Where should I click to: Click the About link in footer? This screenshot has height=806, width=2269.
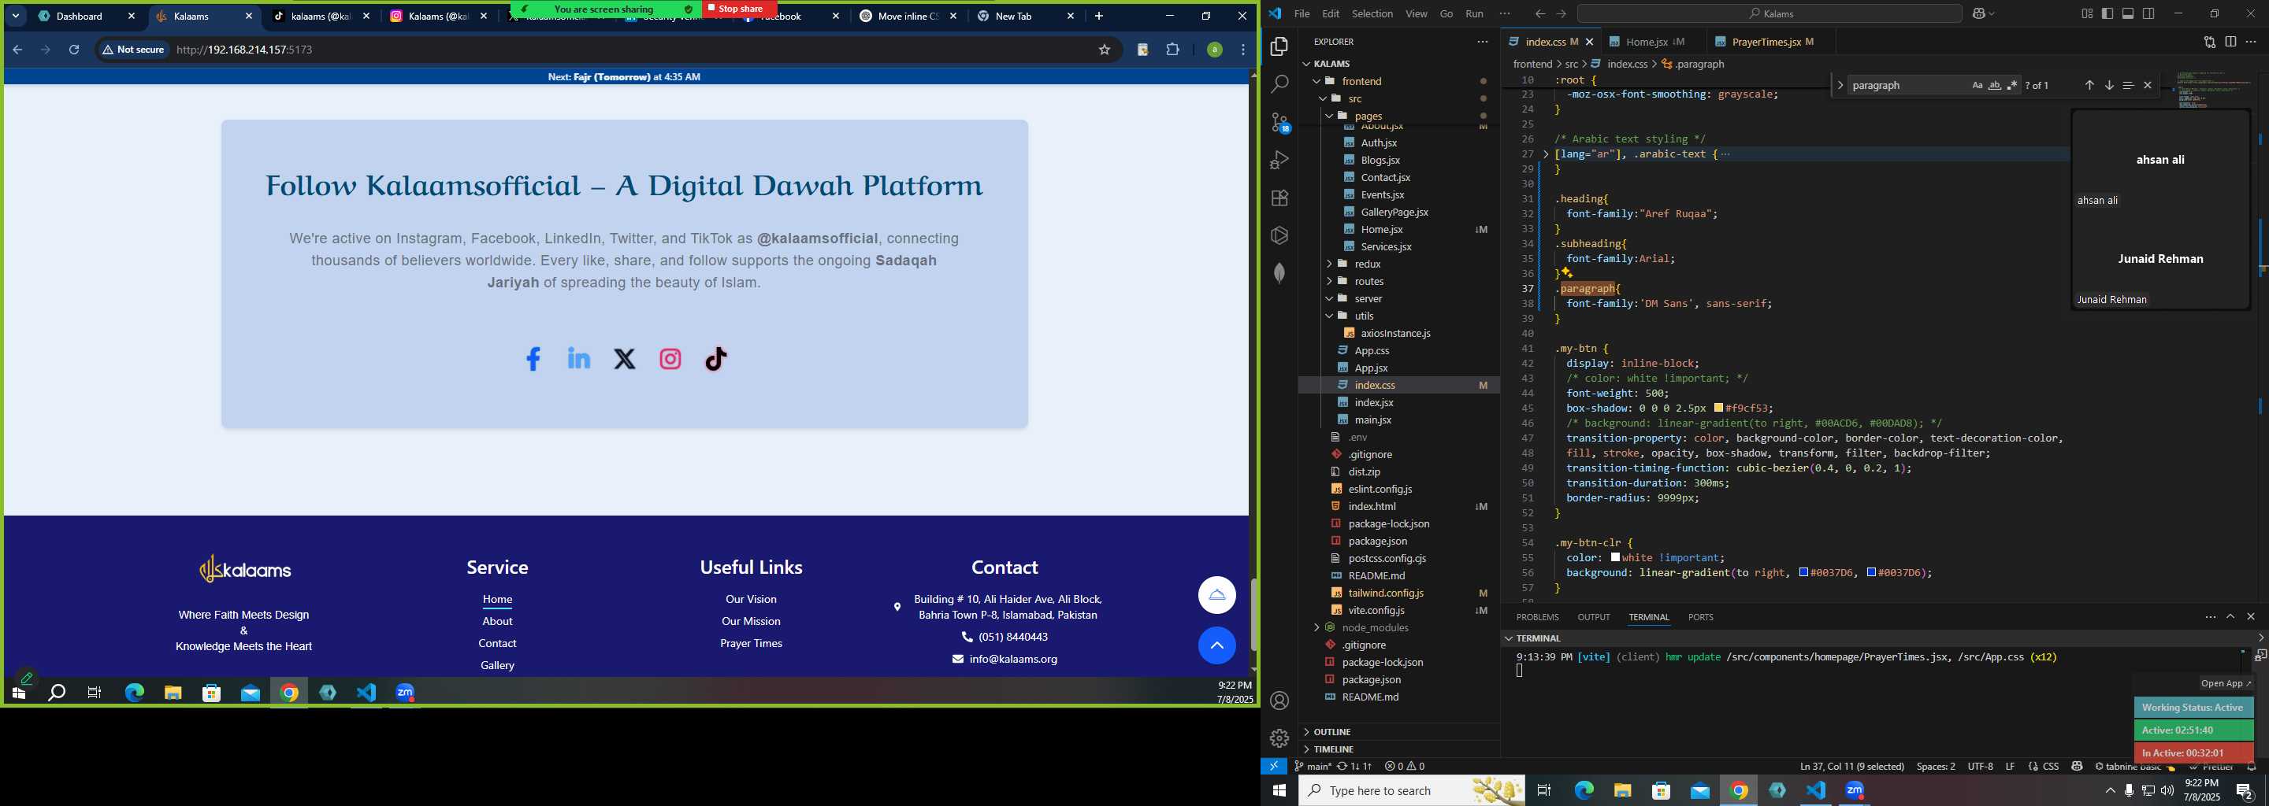(497, 621)
